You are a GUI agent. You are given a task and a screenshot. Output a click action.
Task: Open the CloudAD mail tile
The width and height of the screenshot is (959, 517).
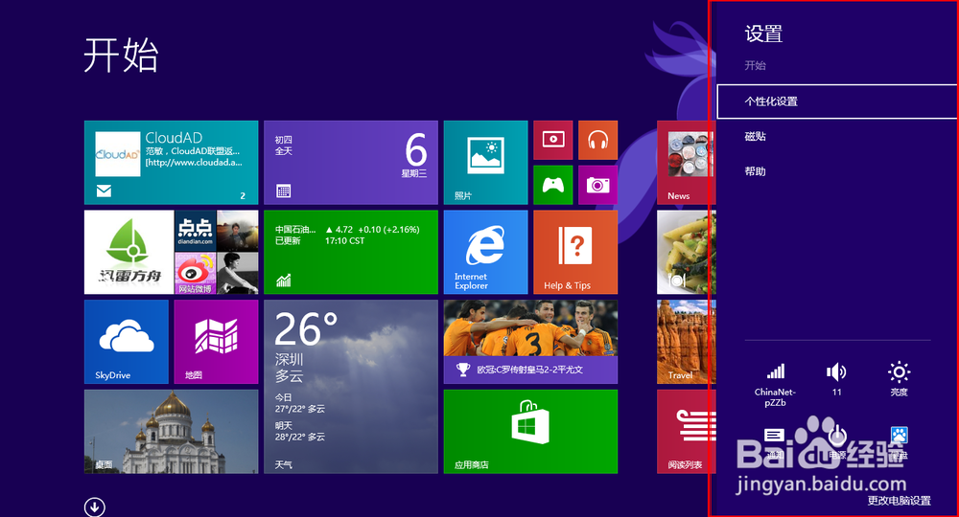[172, 163]
